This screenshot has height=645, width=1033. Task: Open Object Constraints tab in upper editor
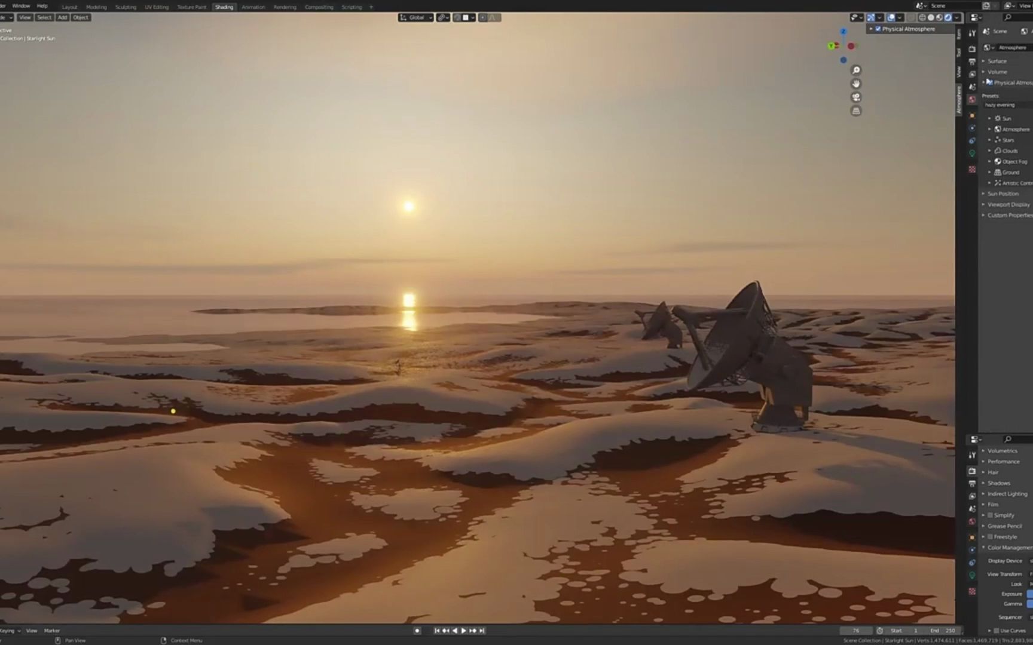tap(972, 140)
